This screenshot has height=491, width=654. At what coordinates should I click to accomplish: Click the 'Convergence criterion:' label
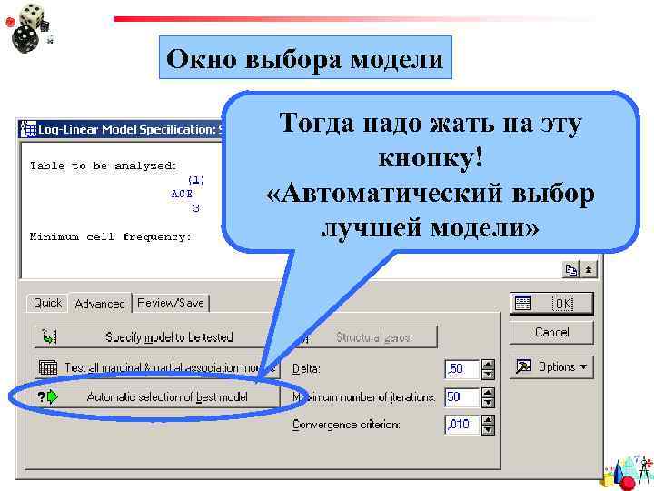[x=346, y=425]
